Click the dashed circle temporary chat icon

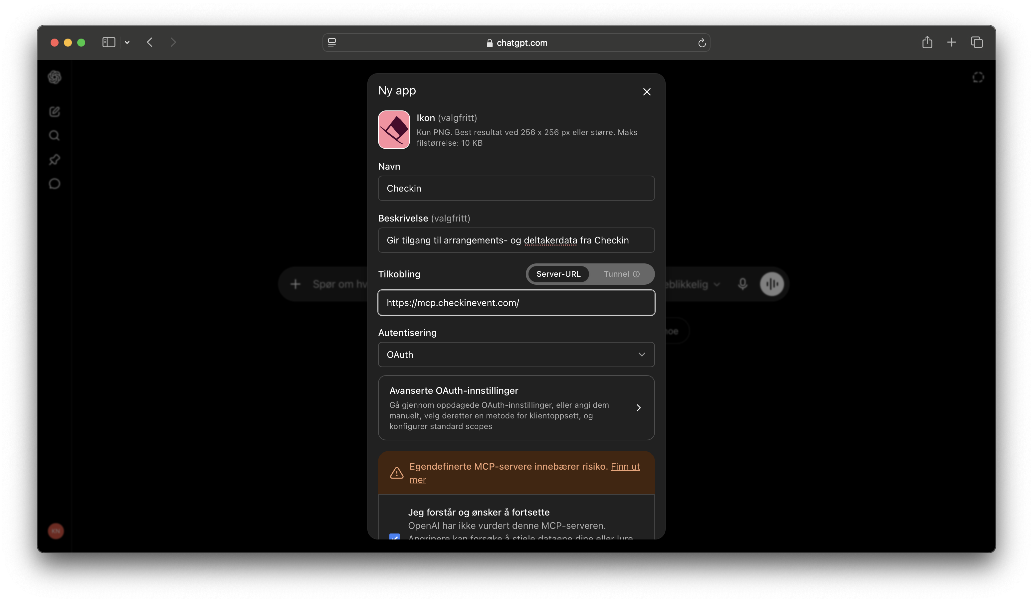click(978, 77)
